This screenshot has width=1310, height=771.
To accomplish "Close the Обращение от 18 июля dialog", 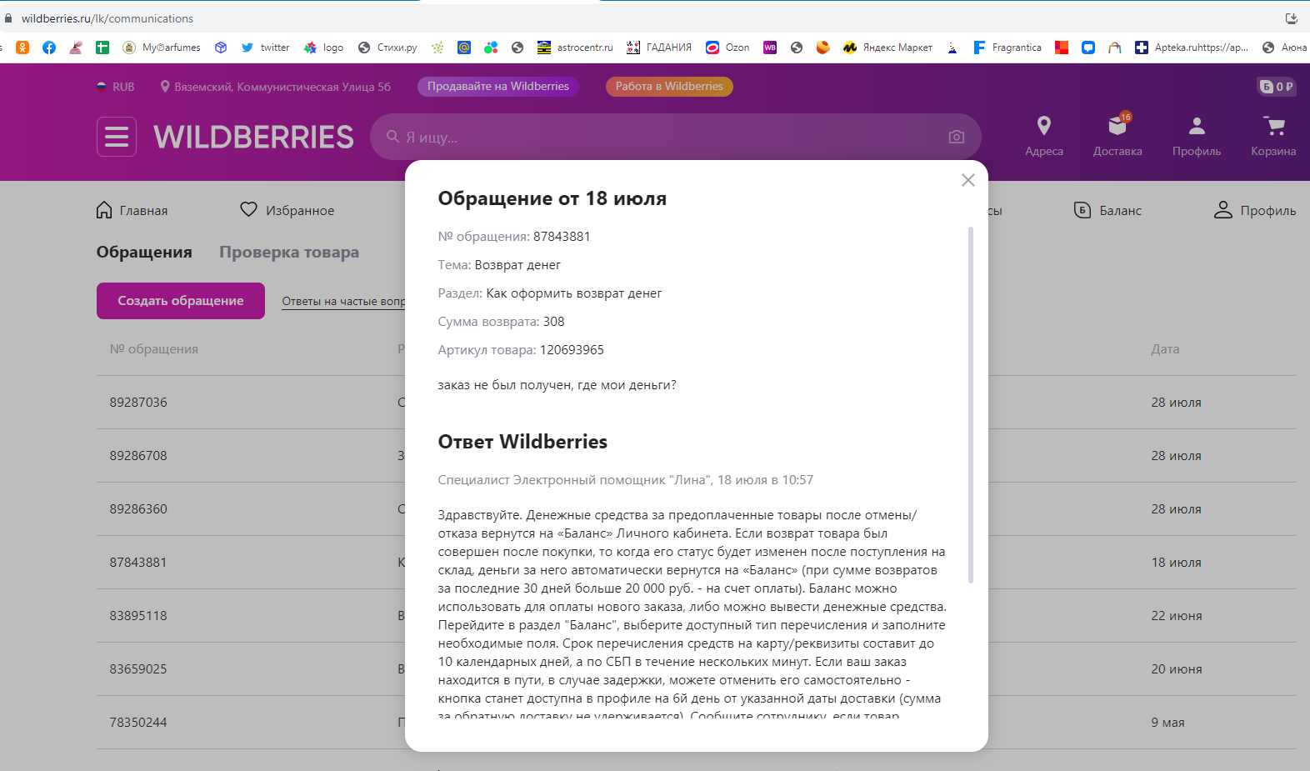I will pyautogui.click(x=968, y=180).
